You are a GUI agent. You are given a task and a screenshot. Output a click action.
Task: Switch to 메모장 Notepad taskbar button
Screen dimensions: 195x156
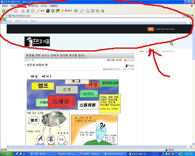point(42,154)
